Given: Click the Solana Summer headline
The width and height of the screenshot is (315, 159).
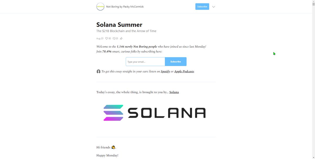Looking at the screenshot, I should (x=119, y=25).
